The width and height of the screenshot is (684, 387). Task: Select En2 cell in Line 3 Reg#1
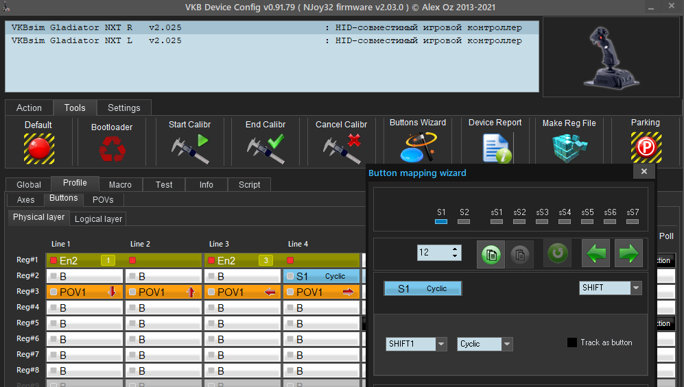pyautogui.click(x=243, y=260)
